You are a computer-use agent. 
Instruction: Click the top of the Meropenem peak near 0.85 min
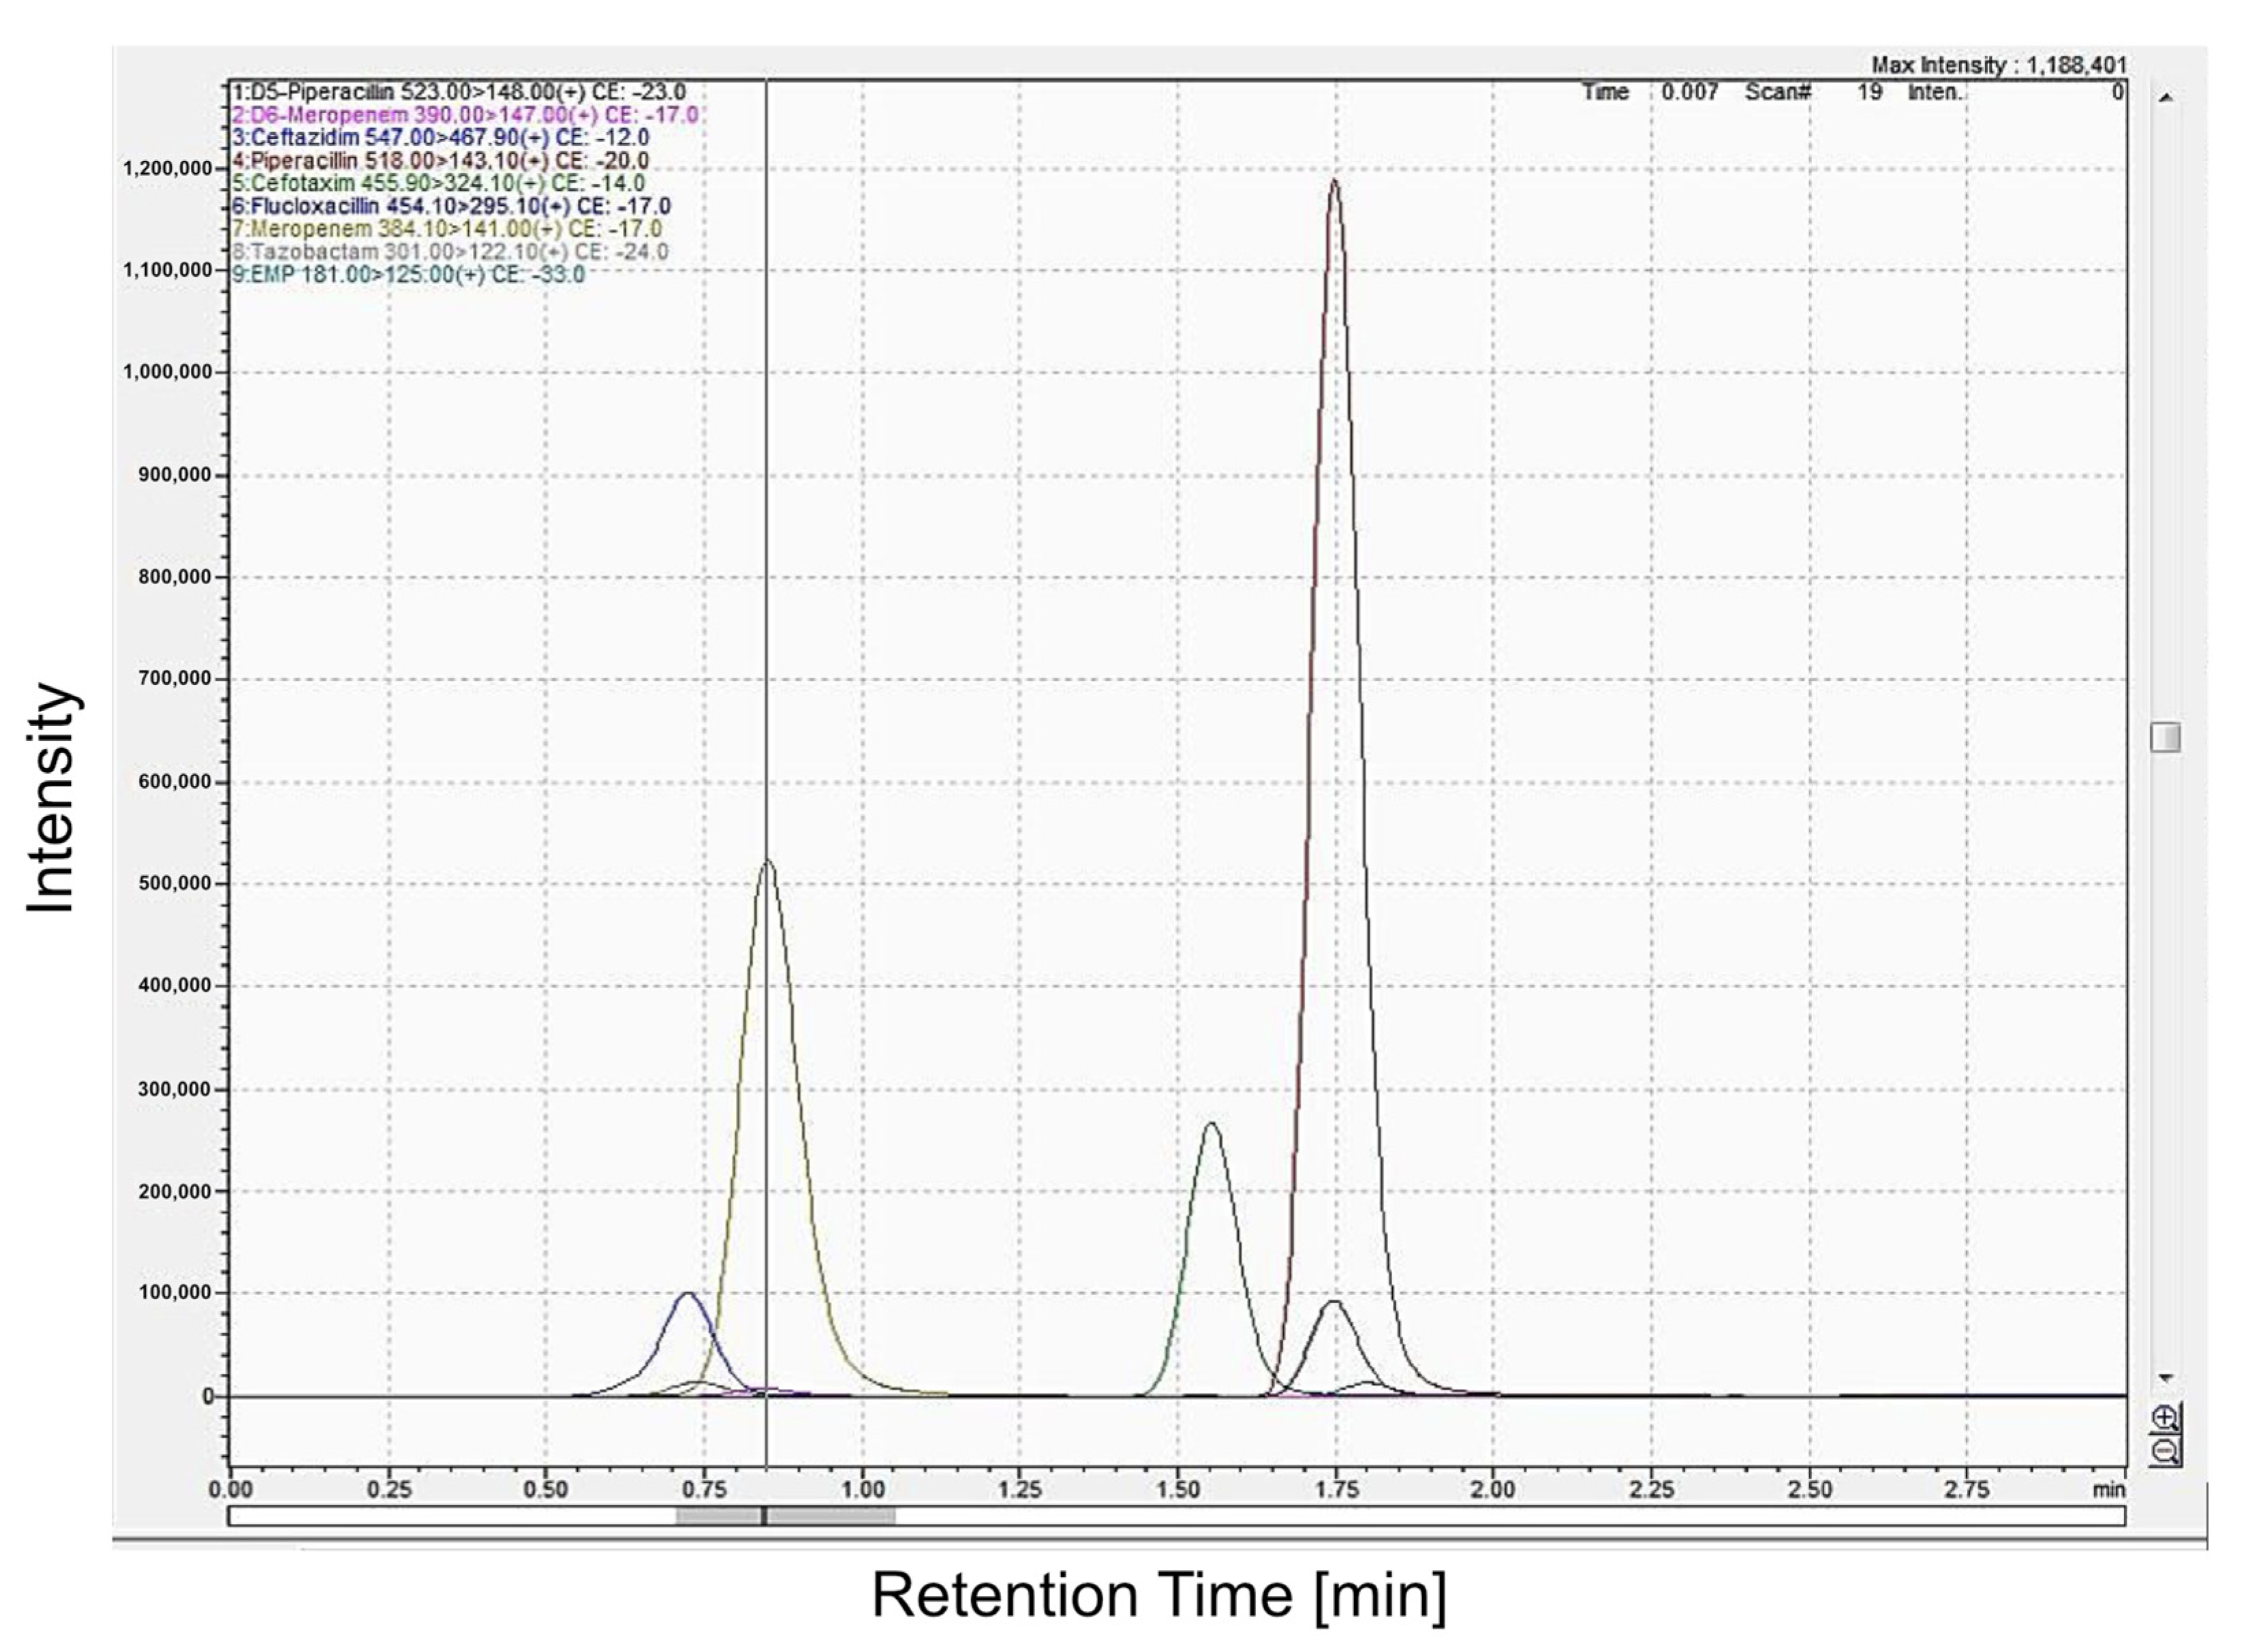(x=767, y=860)
